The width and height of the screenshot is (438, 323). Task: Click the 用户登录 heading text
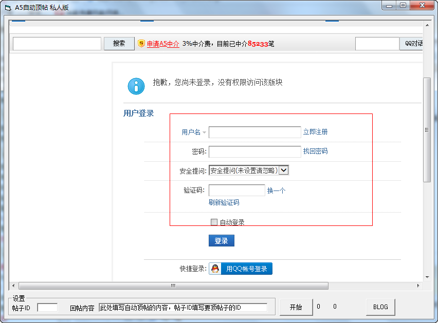pyautogui.click(x=139, y=113)
